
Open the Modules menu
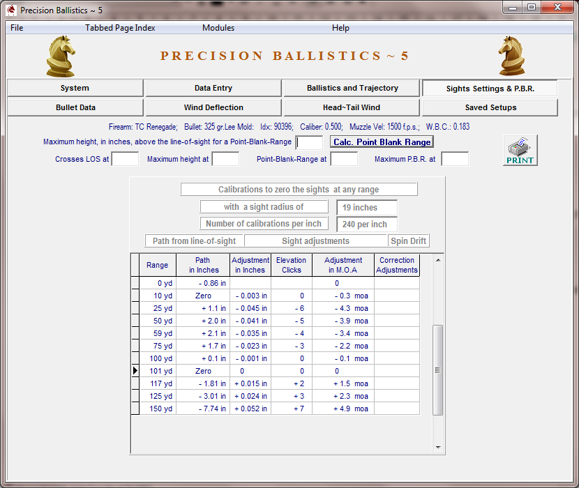pos(218,28)
